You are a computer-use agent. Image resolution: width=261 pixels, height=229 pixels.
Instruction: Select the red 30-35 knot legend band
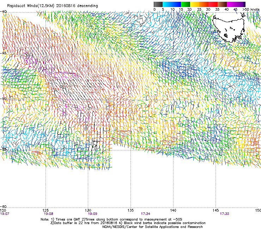[213, 4]
